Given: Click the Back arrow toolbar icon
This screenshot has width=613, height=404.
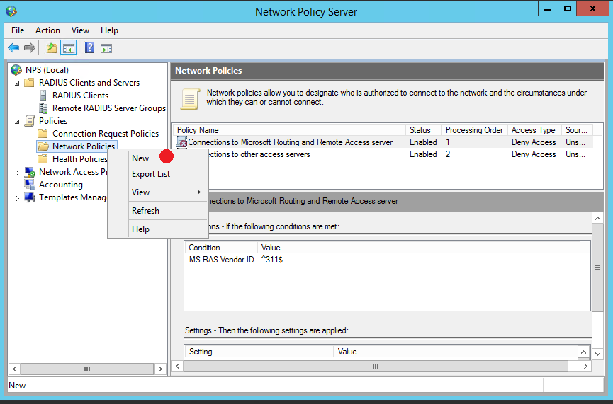Looking at the screenshot, I should [x=13, y=48].
